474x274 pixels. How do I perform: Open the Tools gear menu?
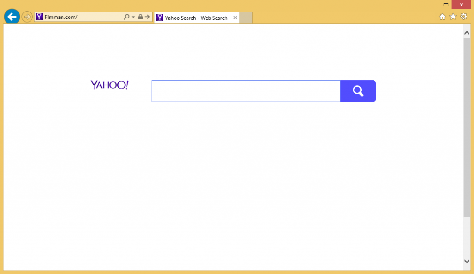(464, 17)
